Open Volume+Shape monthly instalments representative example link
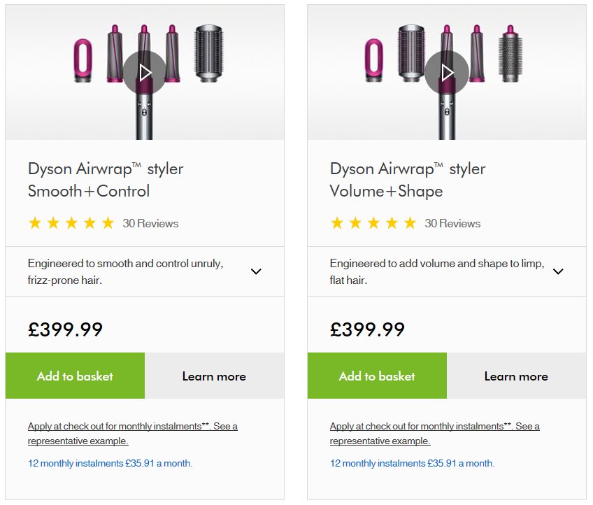This screenshot has height=505, width=593. click(x=434, y=434)
